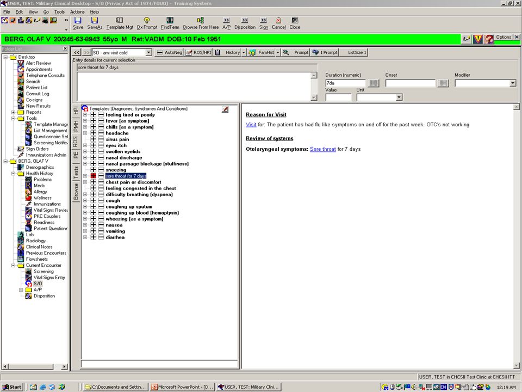Open the dropdown arrow next to History

click(244, 52)
